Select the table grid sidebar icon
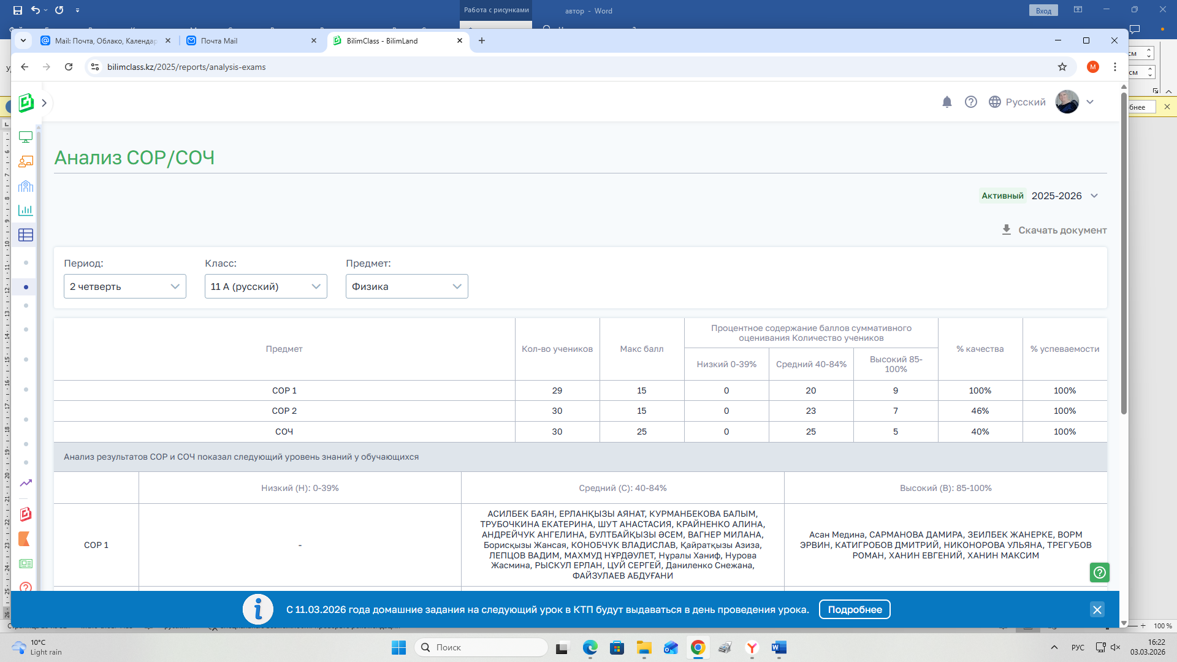 pos(26,235)
